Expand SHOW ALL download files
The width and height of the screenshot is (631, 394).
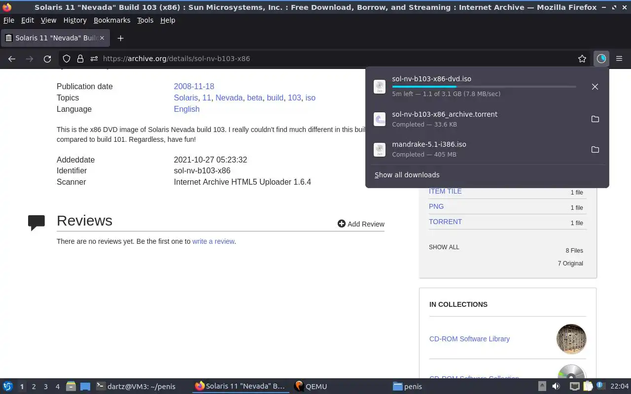pos(444,247)
